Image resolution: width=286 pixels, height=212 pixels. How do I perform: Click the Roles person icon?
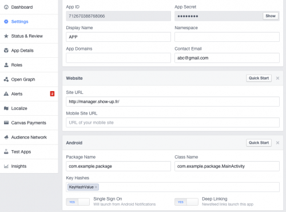click(x=6, y=65)
